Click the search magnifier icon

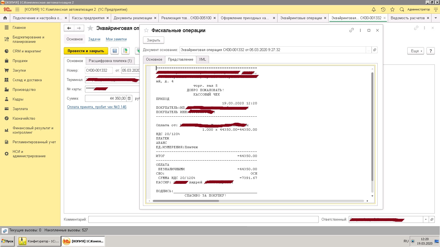click(x=402, y=9)
